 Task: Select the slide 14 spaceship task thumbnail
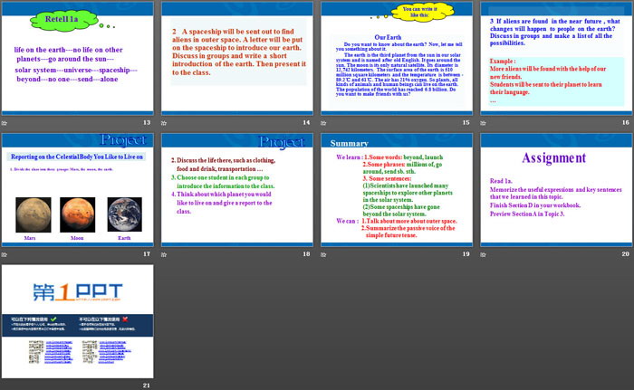237,57
